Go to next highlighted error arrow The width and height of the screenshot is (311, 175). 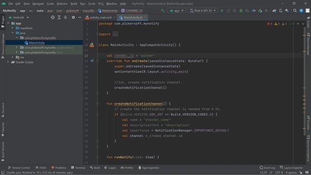(x=303, y=24)
